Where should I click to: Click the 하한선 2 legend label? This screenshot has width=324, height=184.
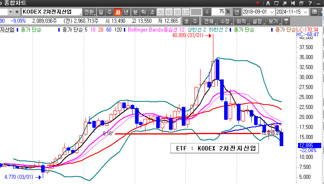point(218,30)
